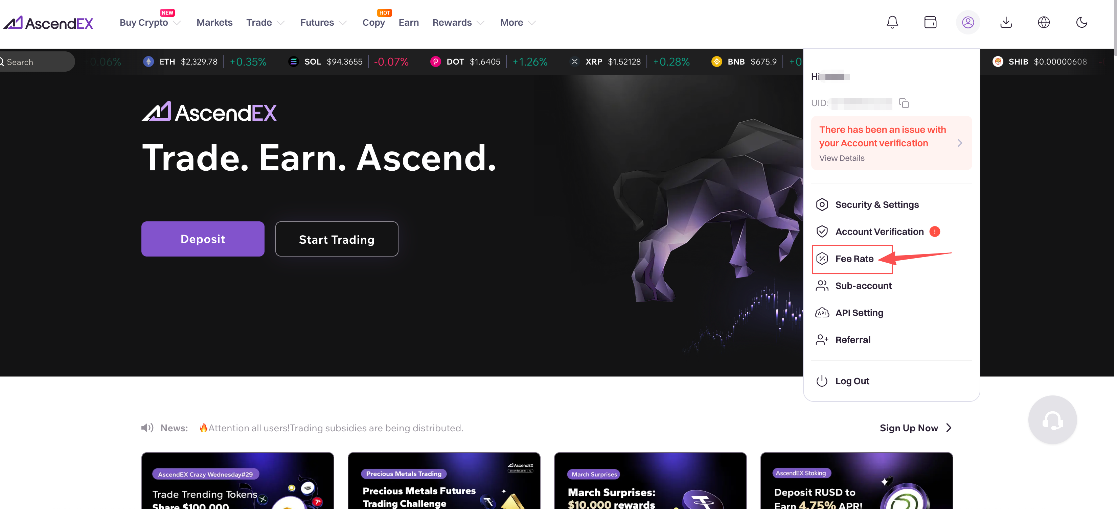Open the app download icon
Image resolution: width=1117 pixels, height=509 pixels.
point(1006,22)
